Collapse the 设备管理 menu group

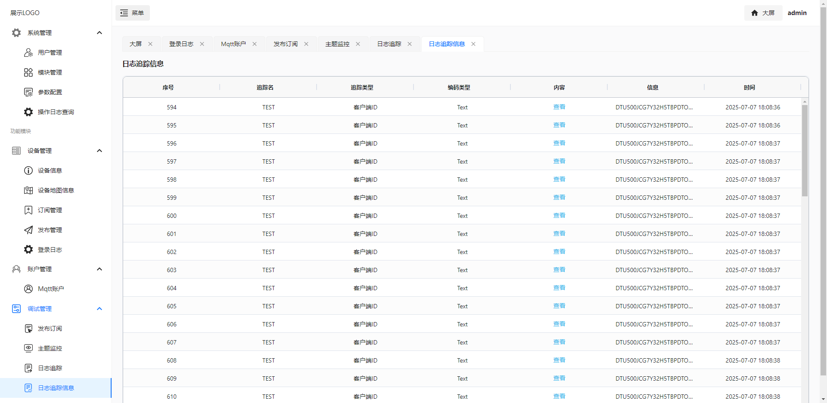pos(99,151)
